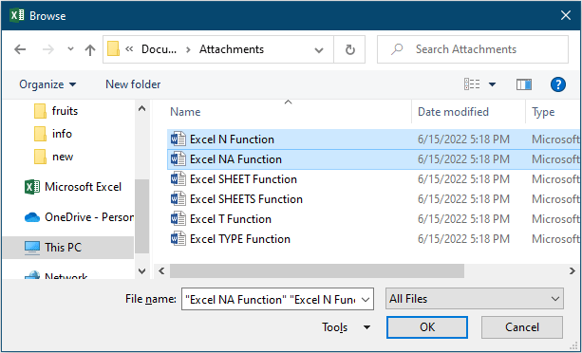Select Microsoft Excel in navigation pane
The height and width of the screenshot is (353, 582).
pos(73,187)
